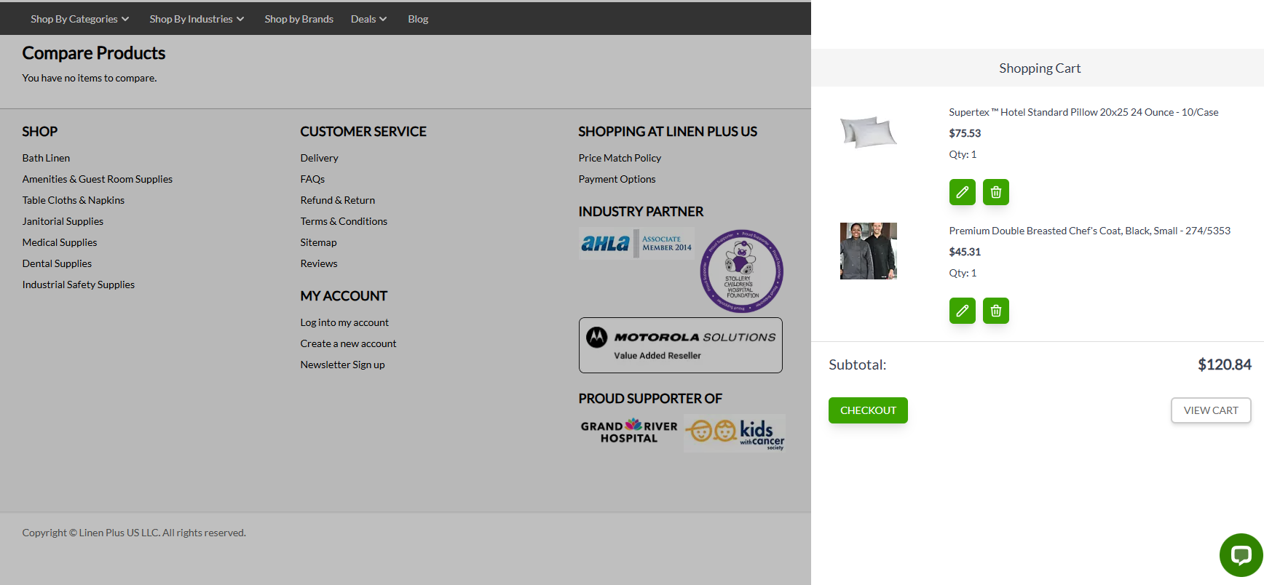Screen dimensions: 1264x585
Task: Open Shop by Brands page
Action: [x=299, y=19]
